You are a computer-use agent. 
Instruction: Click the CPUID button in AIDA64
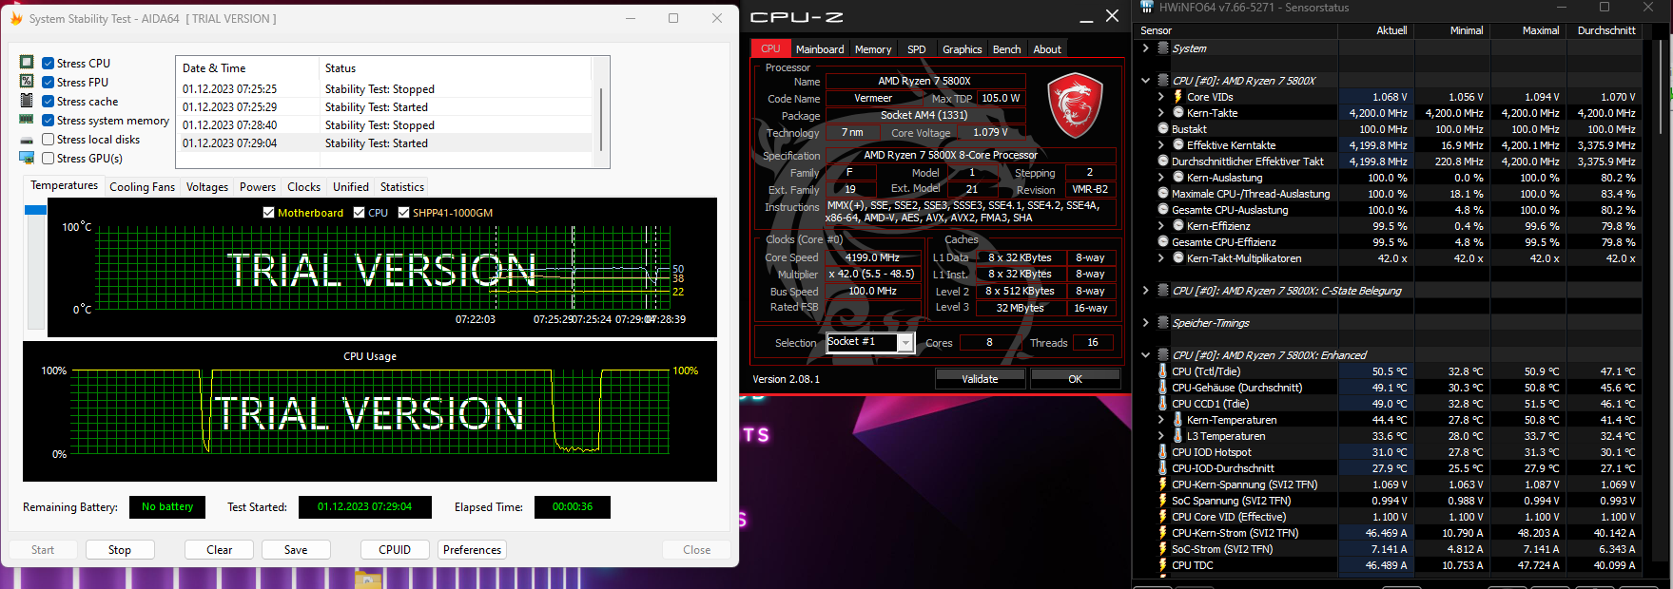(395, 550)
